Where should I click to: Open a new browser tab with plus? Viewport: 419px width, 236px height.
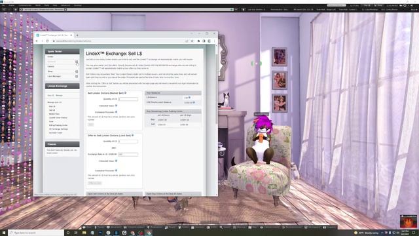click(77, 35)
